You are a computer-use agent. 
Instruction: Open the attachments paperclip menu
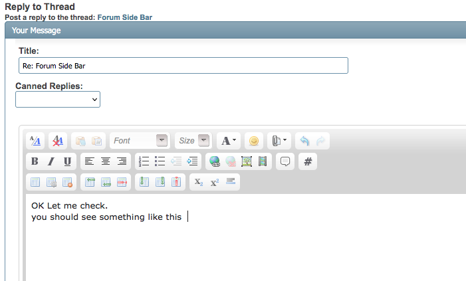click(x=278, y=141)
